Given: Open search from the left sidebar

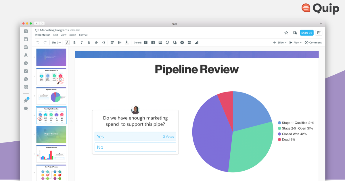Looking at the screenshot, I should [x=26, y=31].
